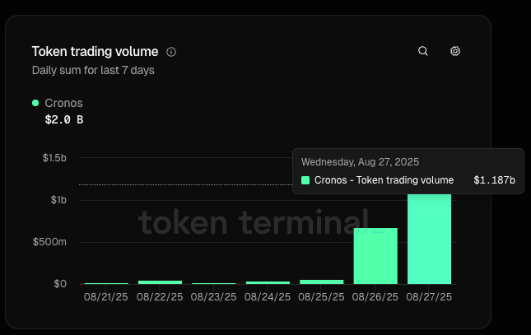Click the 08/23/25 bar
Viewport: 531px width, 335px height.
point(214,282)
